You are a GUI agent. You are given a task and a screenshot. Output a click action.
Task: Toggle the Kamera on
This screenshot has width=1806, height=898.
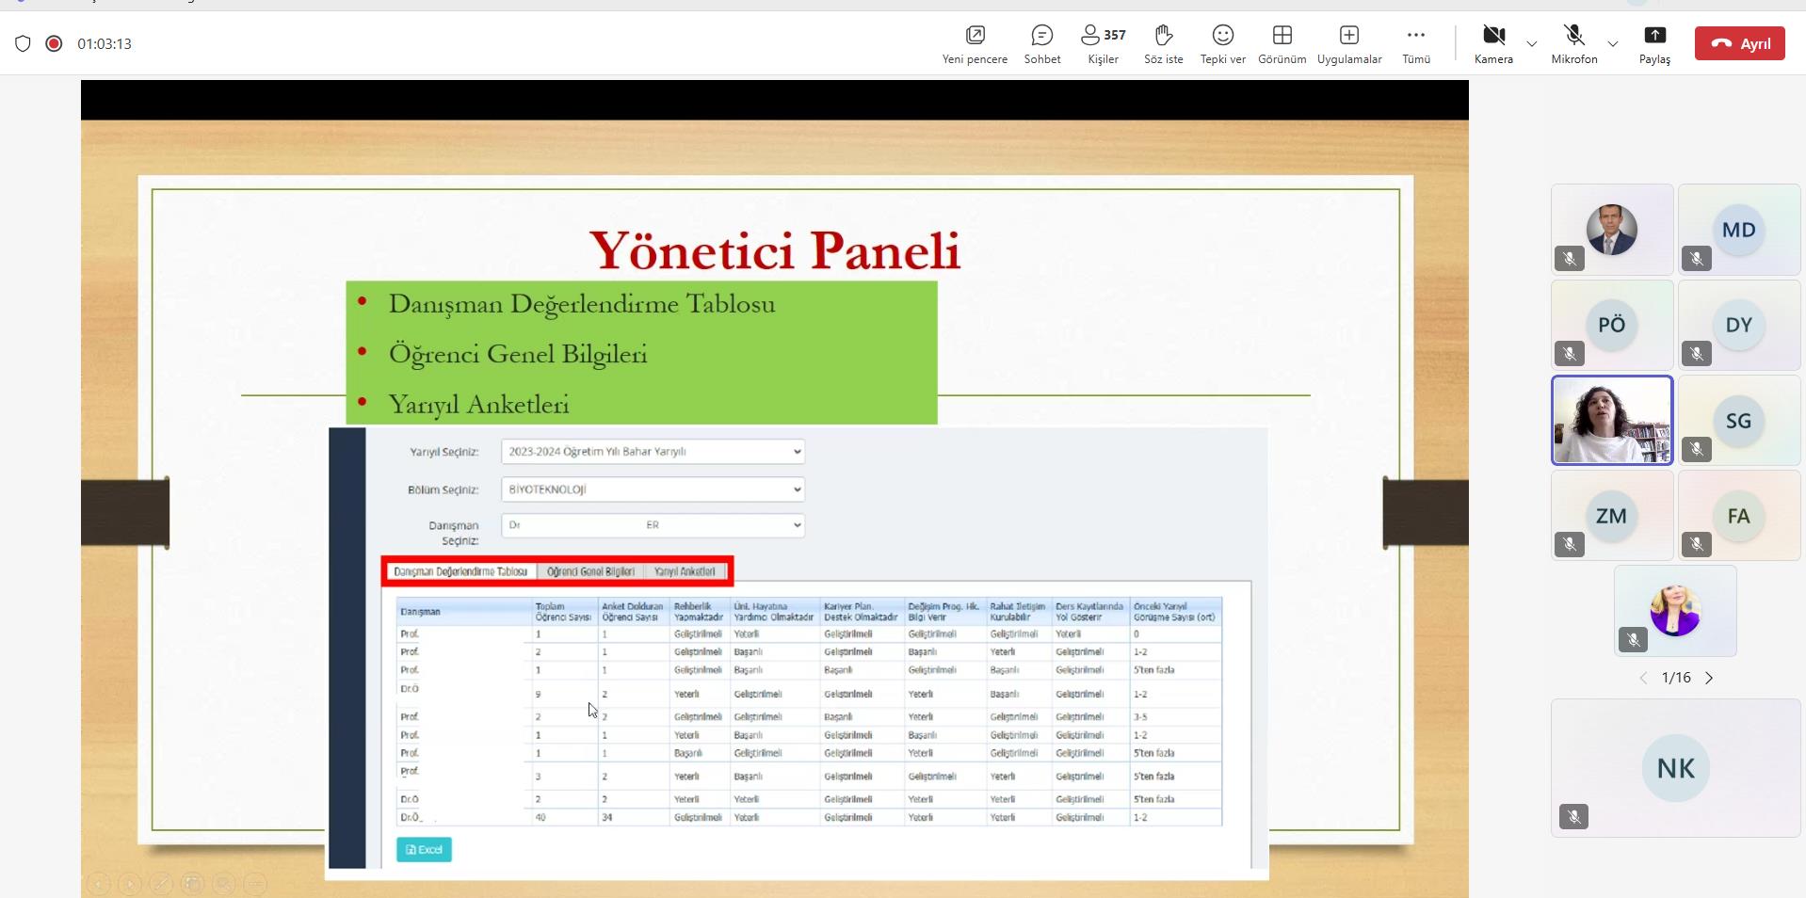[1493, 43]
